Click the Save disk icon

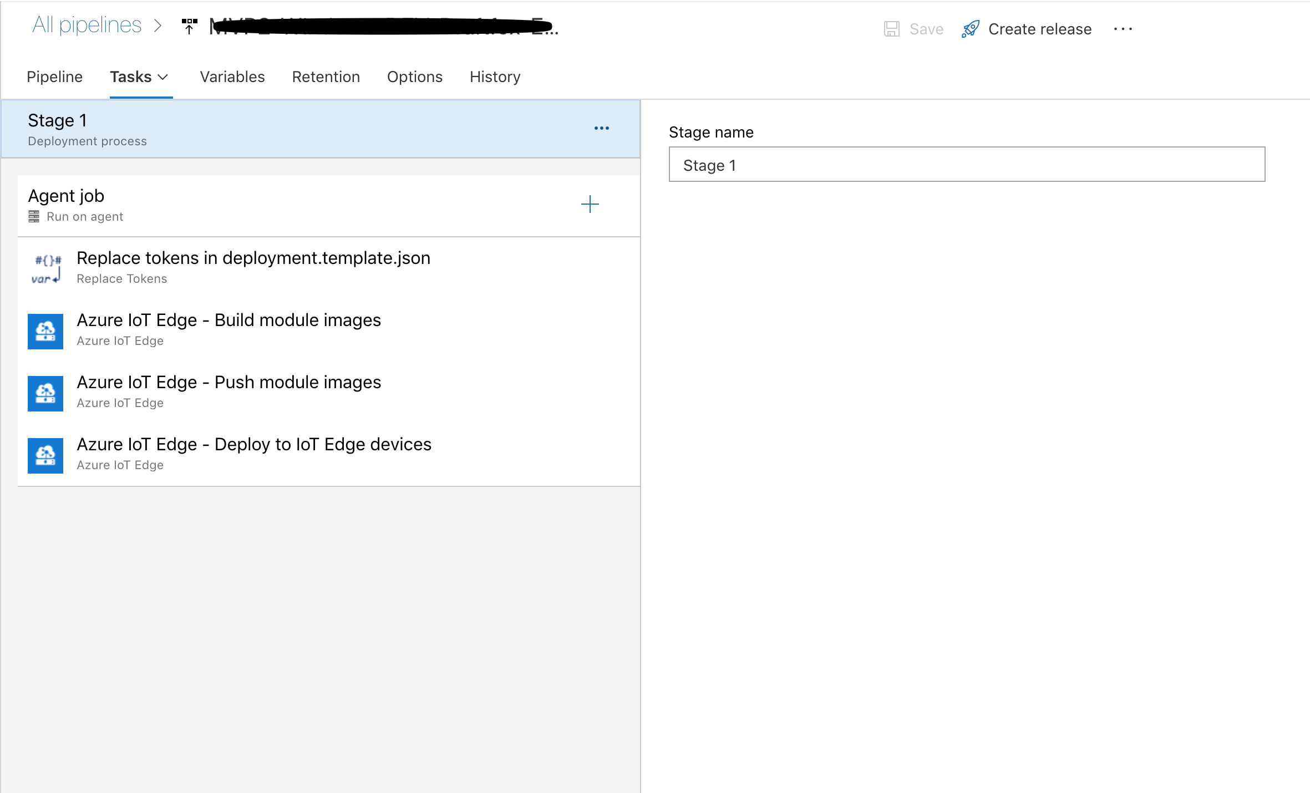(x=892, y=28)
